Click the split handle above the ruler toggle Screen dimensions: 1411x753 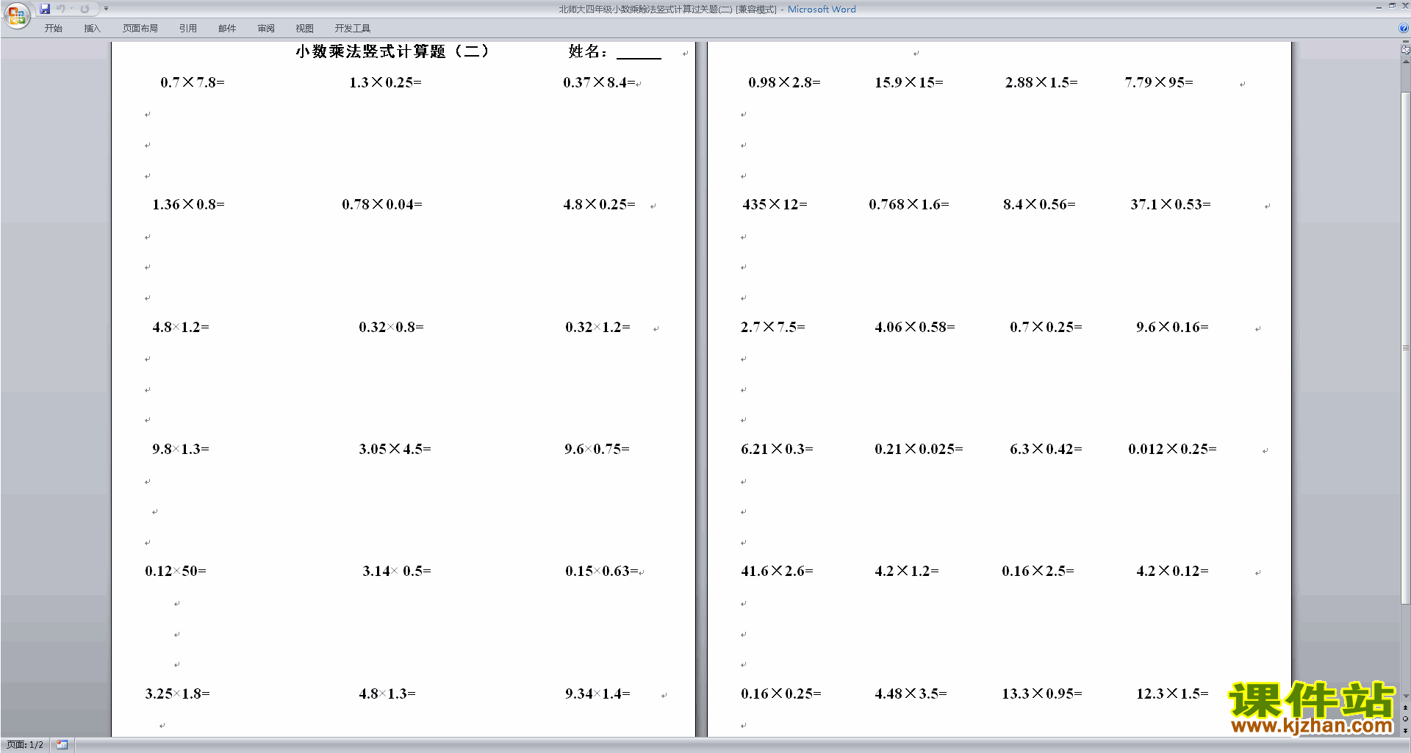tap(1405, 42)
